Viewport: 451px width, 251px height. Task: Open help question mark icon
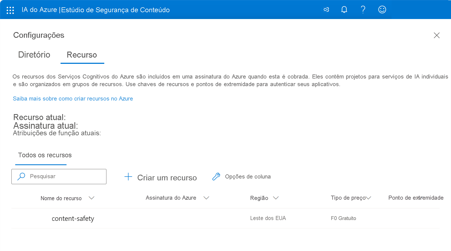[363, 10]
